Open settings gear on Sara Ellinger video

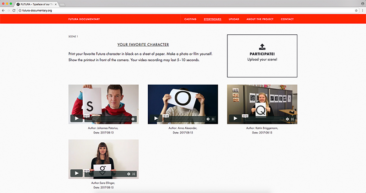pyautogui.click(x=129, y=174)
